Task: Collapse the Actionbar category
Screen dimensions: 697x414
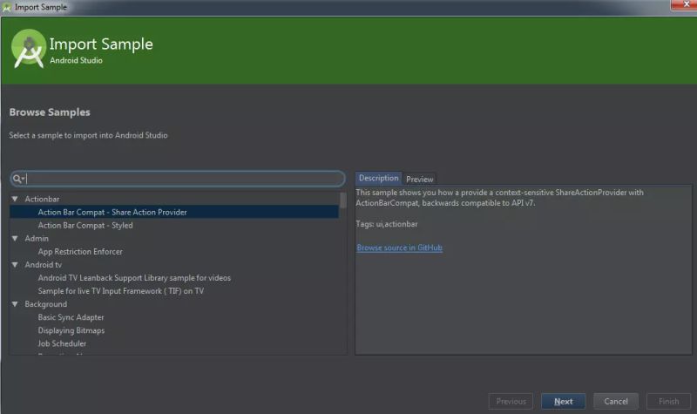Action: point(15,199)
